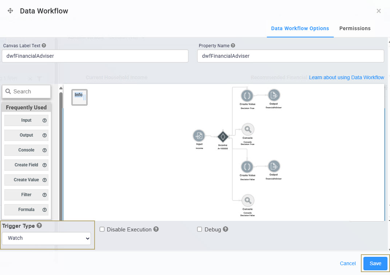This screenshot has width=390, height=275.
Task: Select the Formula operator button
Action: click(26, 210)
